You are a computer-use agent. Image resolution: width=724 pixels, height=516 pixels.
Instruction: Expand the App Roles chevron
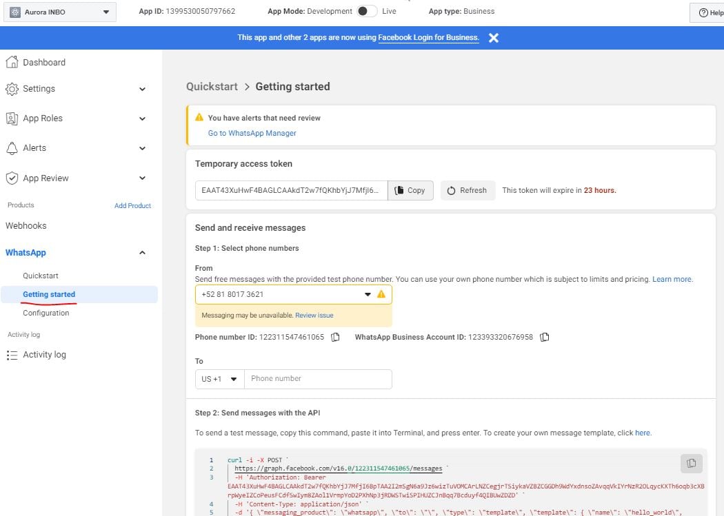142,118
